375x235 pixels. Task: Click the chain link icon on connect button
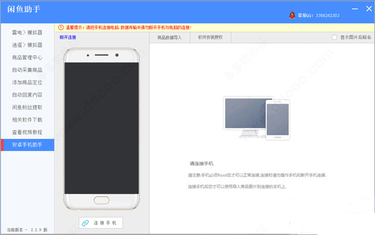pyautogui.click(x=86, y=223)
